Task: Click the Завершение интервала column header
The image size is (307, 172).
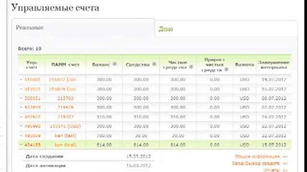Action: [274, 65]
